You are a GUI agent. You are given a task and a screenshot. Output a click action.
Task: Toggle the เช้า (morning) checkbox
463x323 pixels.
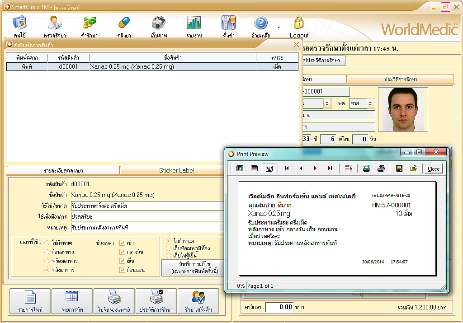click(x=122, y=243)
